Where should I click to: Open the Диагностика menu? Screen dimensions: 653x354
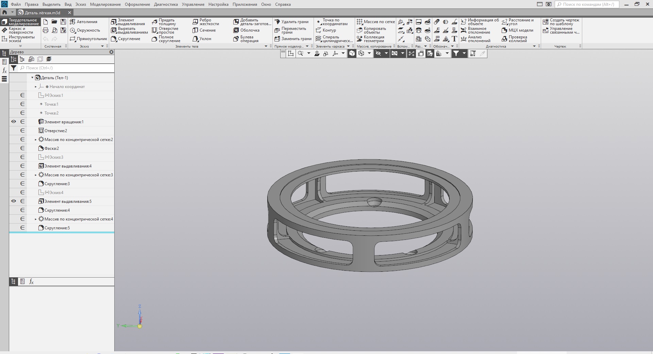[x=166, y=4]
